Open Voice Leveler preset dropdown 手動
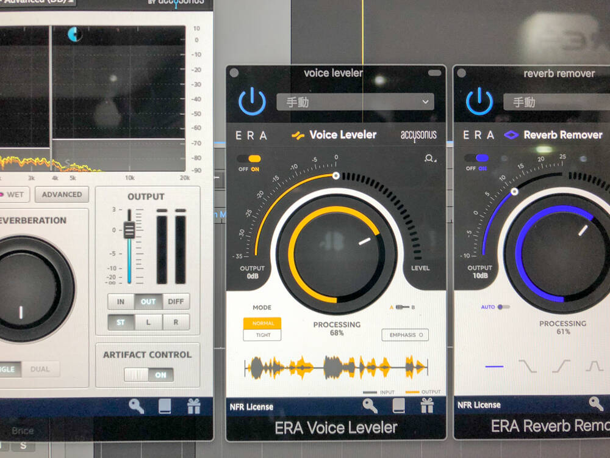The width and height of the screenshot is (610, 458). pyautogui.click(x=355, y=102)
